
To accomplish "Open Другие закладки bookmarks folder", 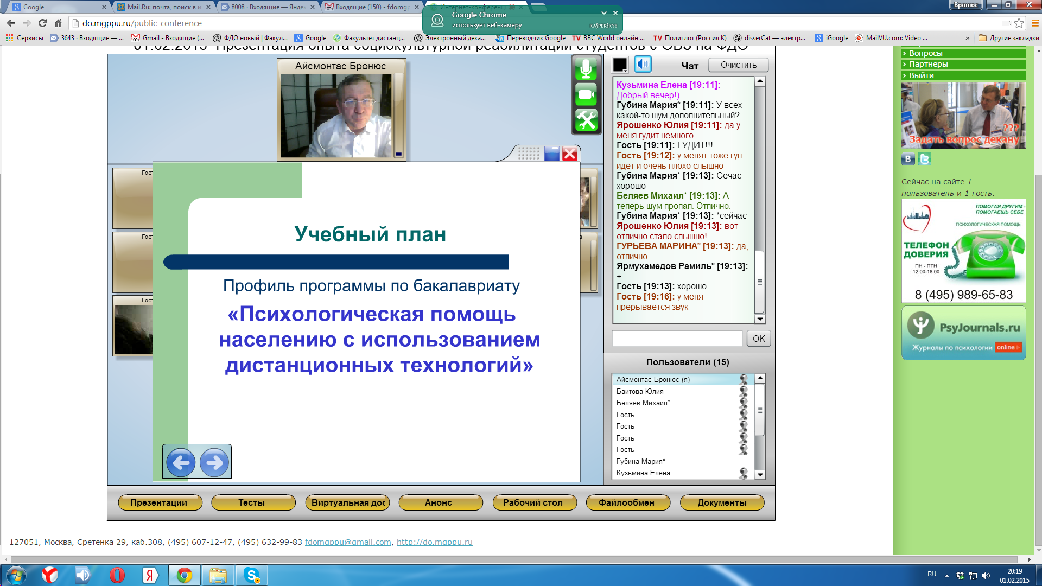I will 1008,38.
